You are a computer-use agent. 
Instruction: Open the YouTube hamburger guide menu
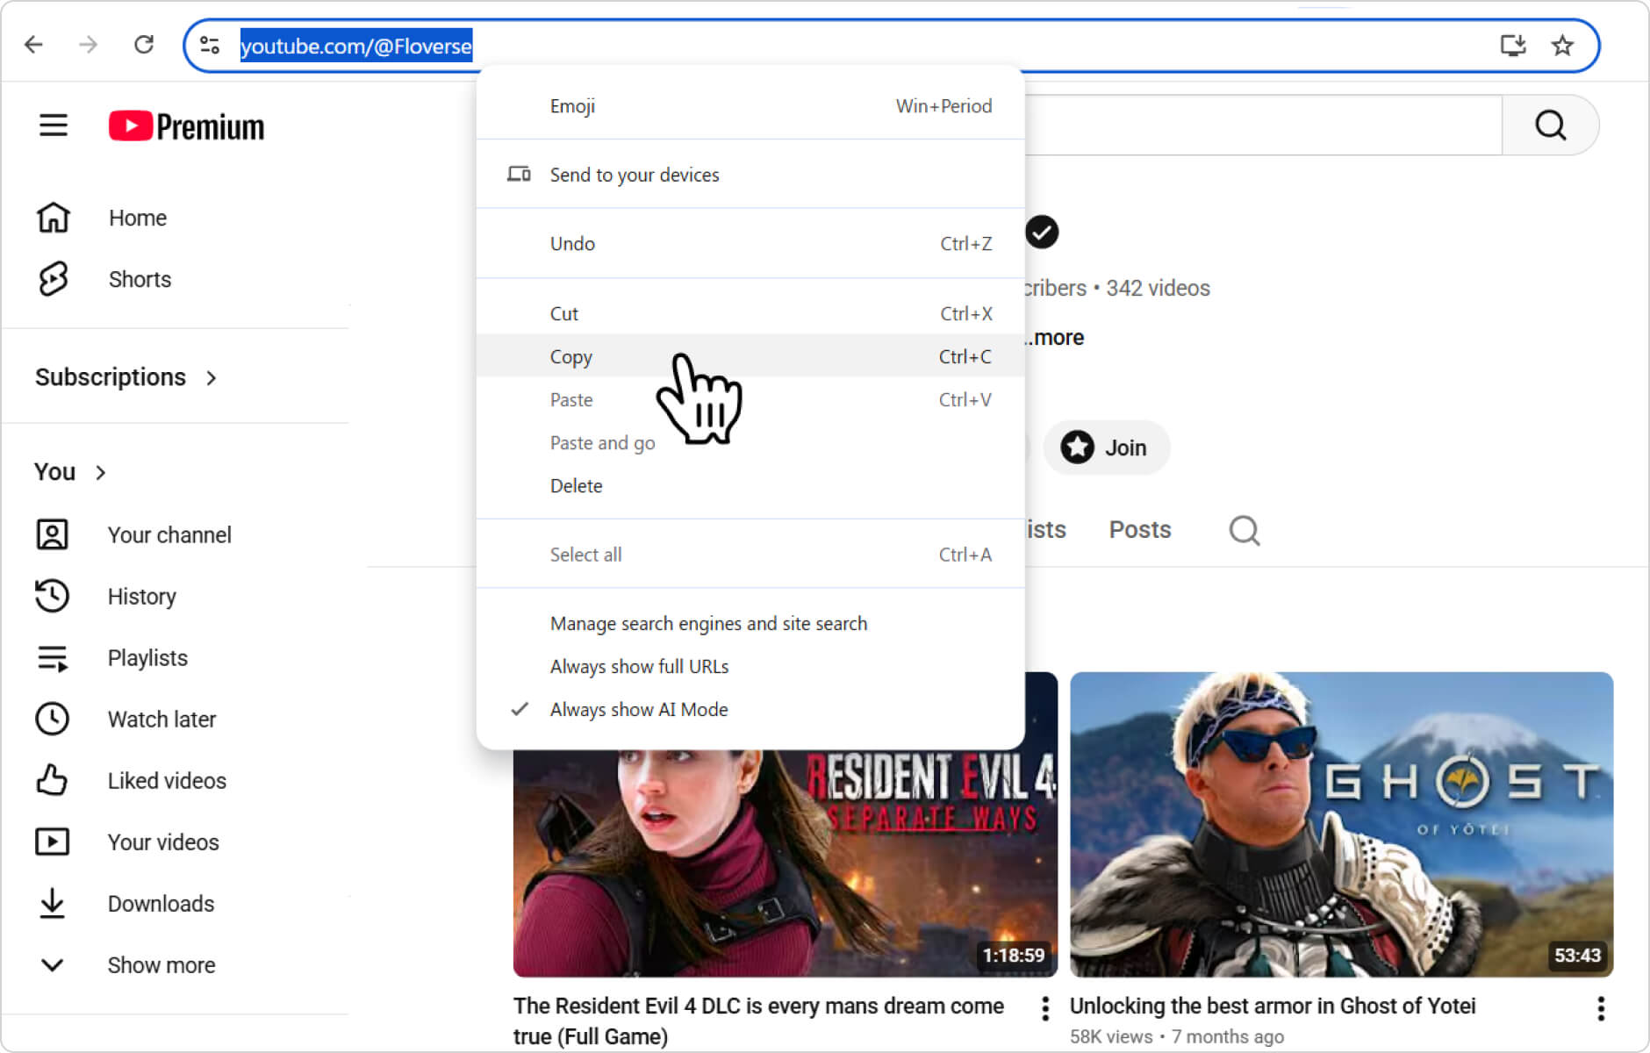pos(54,125)
